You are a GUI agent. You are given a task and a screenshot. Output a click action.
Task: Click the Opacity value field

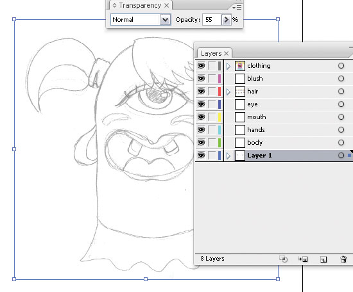click(x=212, y=20)
